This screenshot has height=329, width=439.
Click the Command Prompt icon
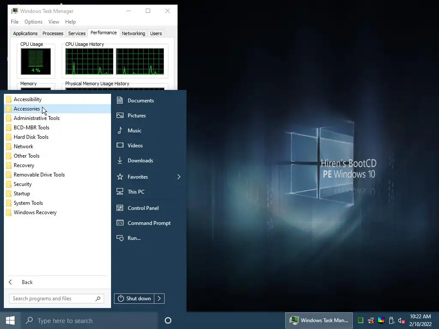(120, 223)
